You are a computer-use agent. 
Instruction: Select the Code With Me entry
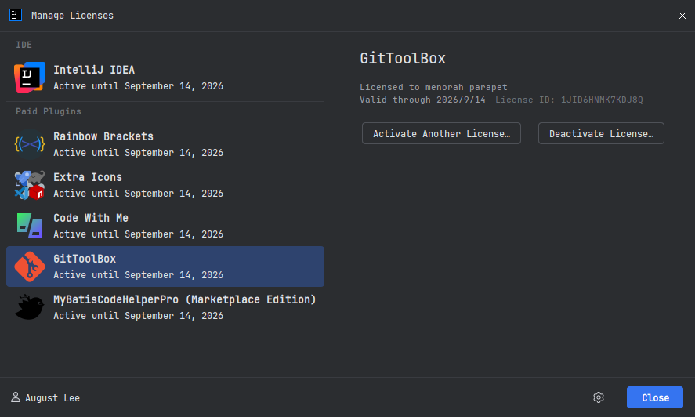[165, 226]
